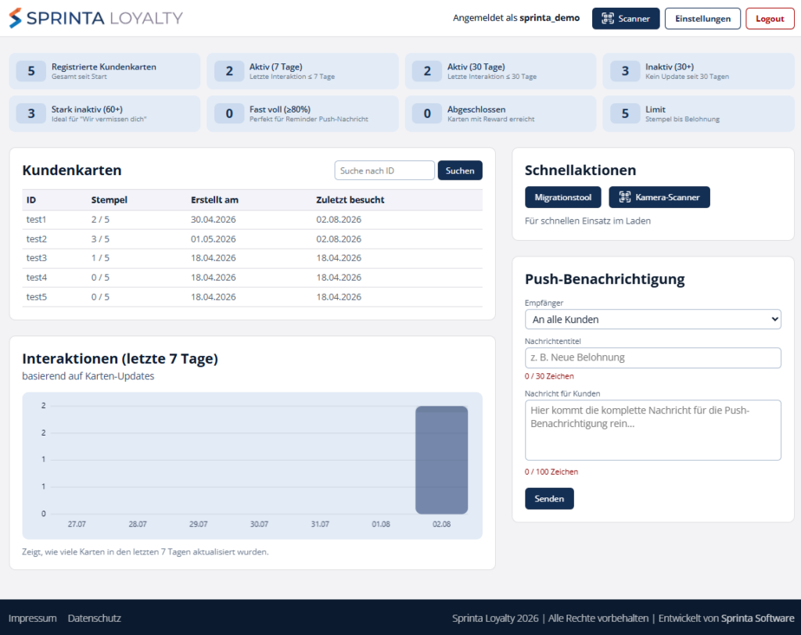Screen dimensions: 801x635
Task: Click the Schnellaktionen heading
Action: click(580, 170)
